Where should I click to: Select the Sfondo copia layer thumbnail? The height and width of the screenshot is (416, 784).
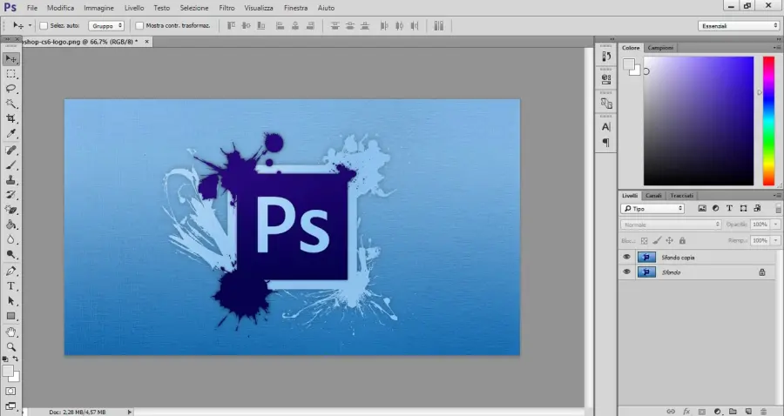(646, 258)
